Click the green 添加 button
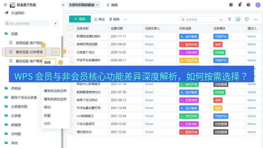 click(80, 19)
